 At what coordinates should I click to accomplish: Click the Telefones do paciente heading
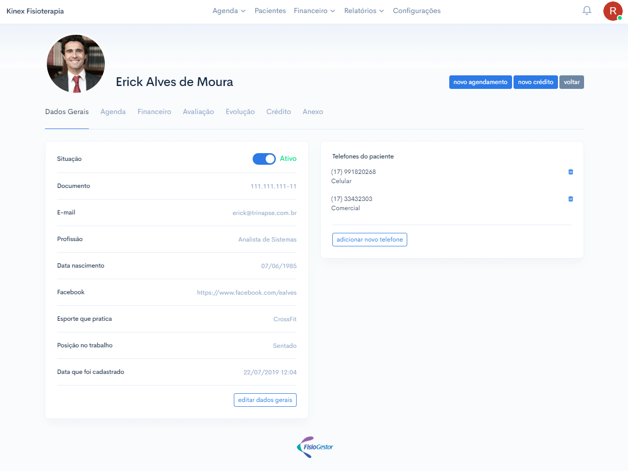pos(363,157)
